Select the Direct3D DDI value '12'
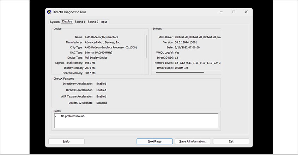Image resolution: width=298 pixels, height=155 pixels. (176, 58)
